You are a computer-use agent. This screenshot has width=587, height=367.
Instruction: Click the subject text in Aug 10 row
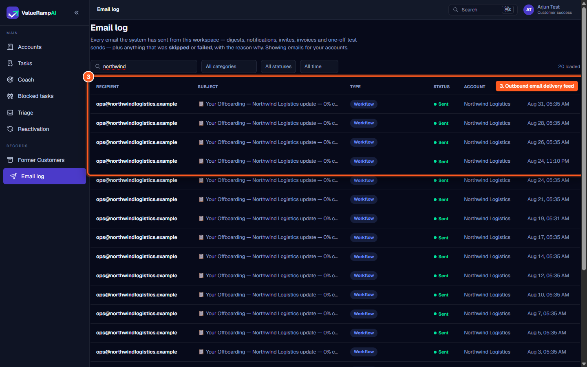click(272, 295)
